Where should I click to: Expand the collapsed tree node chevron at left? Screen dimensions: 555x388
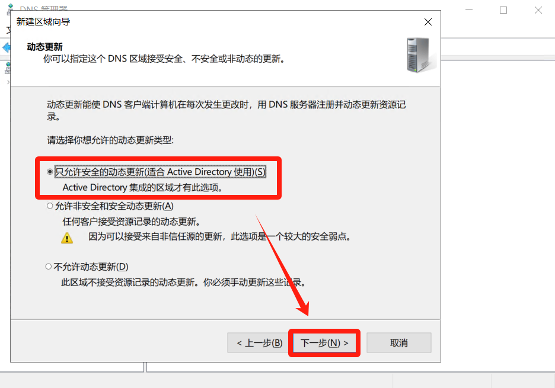point(8,82)
